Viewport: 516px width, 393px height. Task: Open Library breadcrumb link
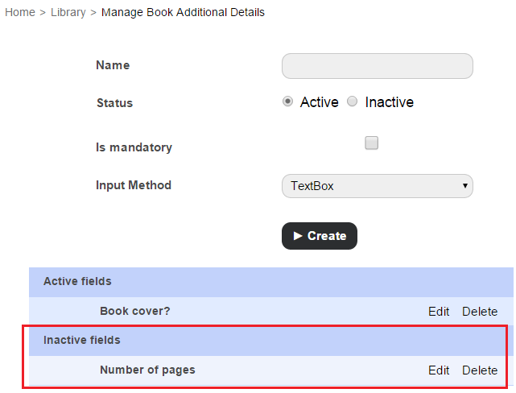(68, 12)
